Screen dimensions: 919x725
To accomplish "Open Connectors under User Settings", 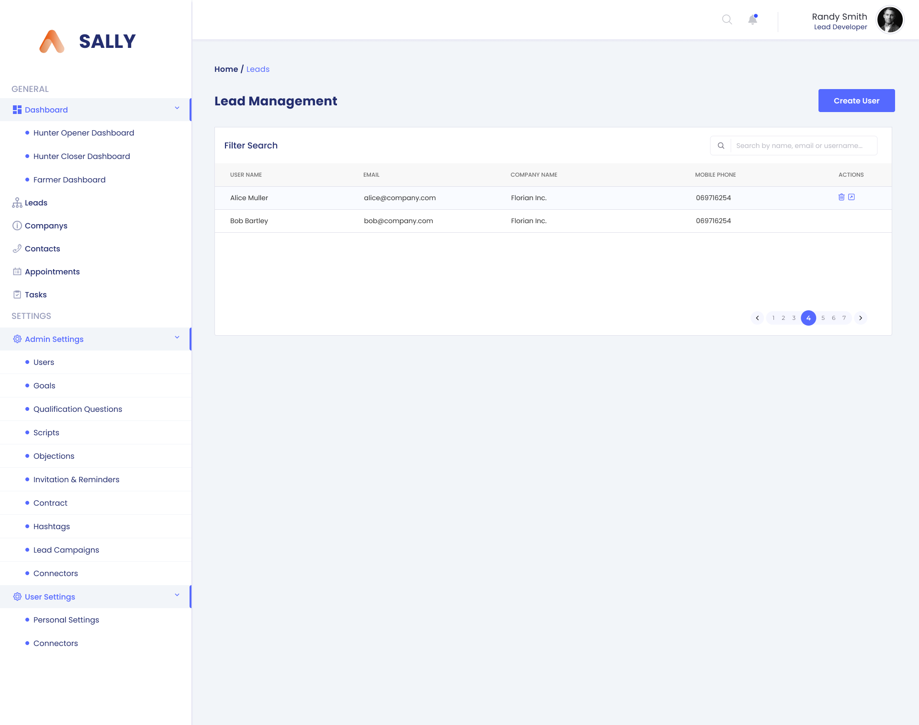I will 56,643.
